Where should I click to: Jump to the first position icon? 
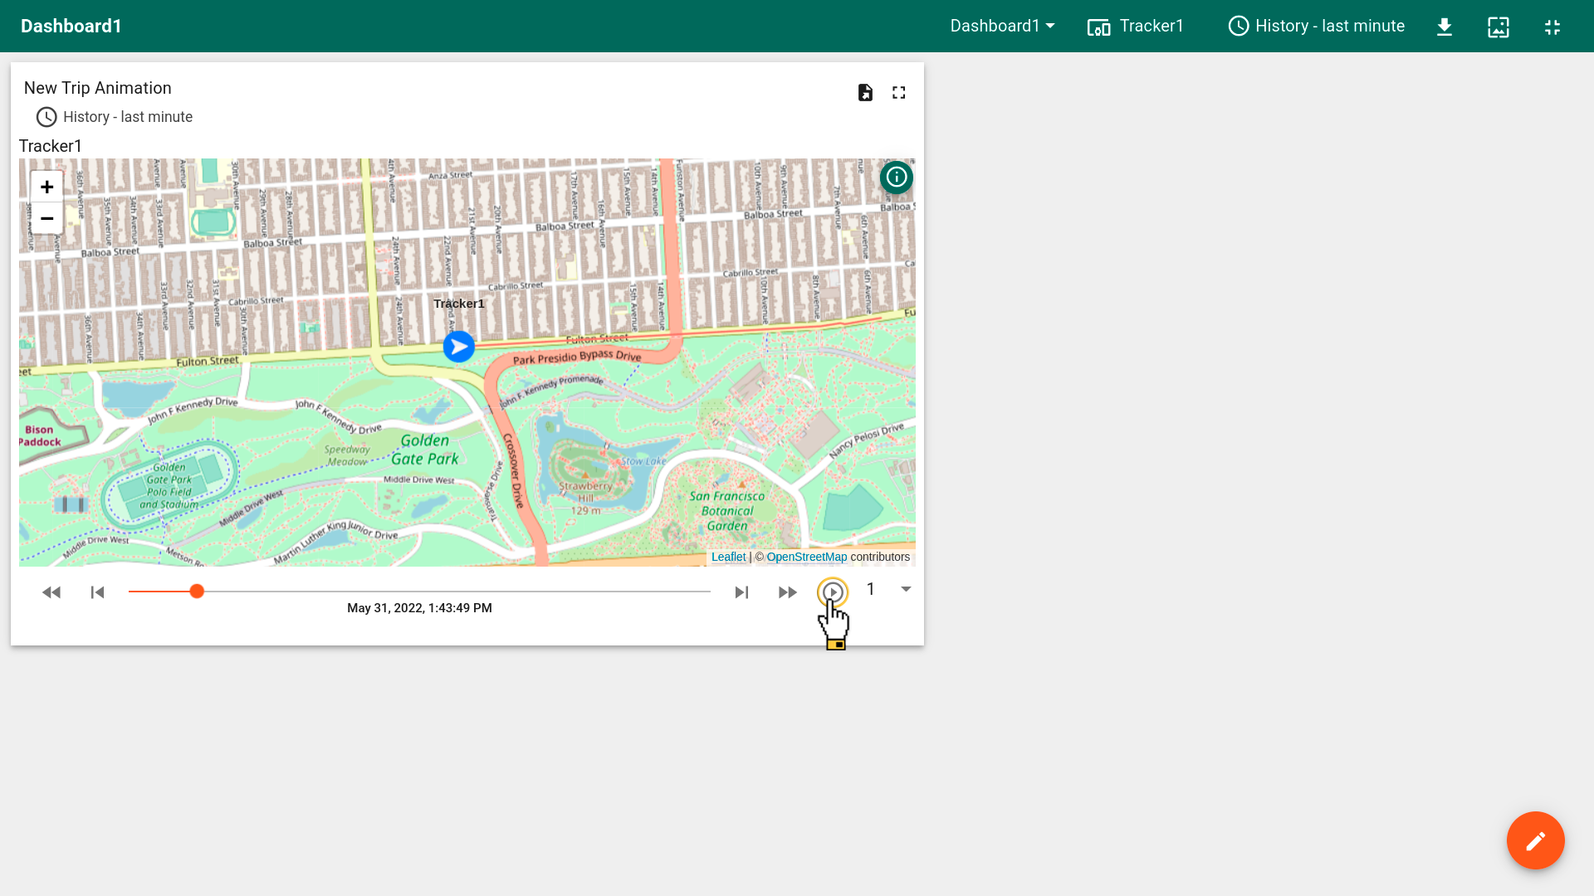97,592
